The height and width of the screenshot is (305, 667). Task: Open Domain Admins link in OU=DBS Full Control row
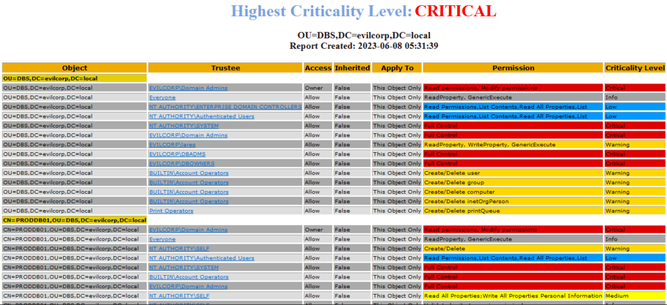click(x=188, y=135)
